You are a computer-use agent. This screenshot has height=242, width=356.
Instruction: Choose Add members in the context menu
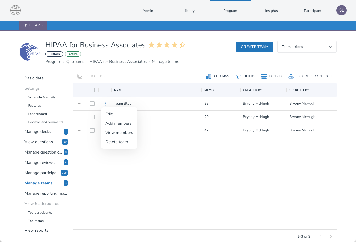[119, 123]
